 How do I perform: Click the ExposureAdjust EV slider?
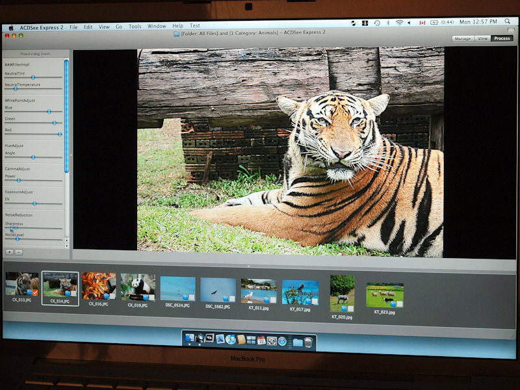(x=34, y=203)
